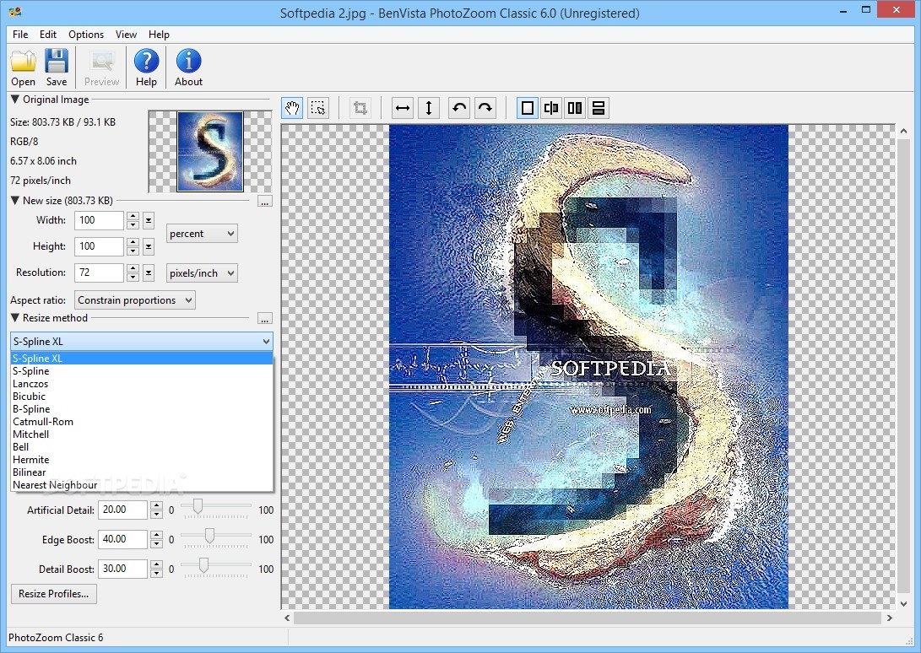The image size is (921, 653).
Task: Increase Edge Boost with spinner up arrow
Action: coord(156,535)
